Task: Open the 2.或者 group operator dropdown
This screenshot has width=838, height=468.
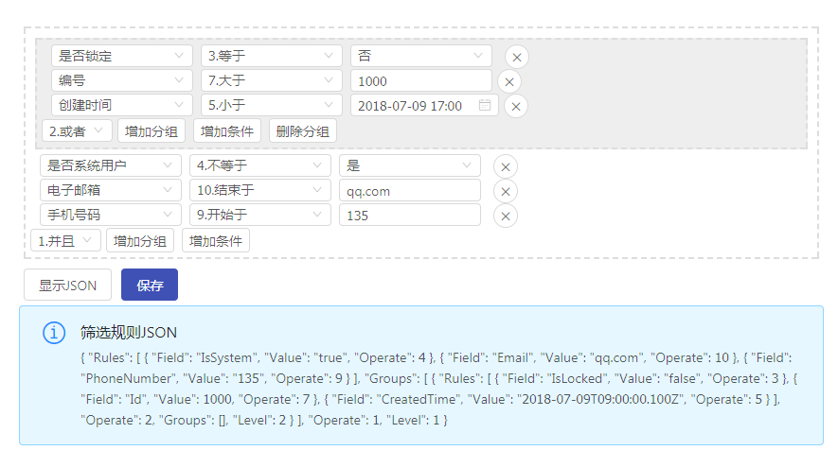Action: [78, 131]
